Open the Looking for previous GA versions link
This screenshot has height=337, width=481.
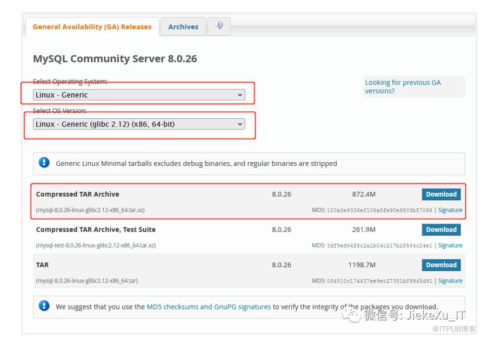(403, 86)
